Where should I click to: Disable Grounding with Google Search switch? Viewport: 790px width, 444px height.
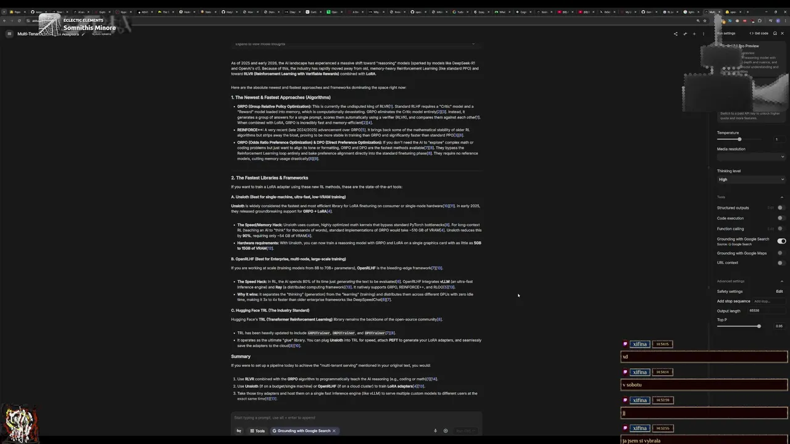(781, 241)
